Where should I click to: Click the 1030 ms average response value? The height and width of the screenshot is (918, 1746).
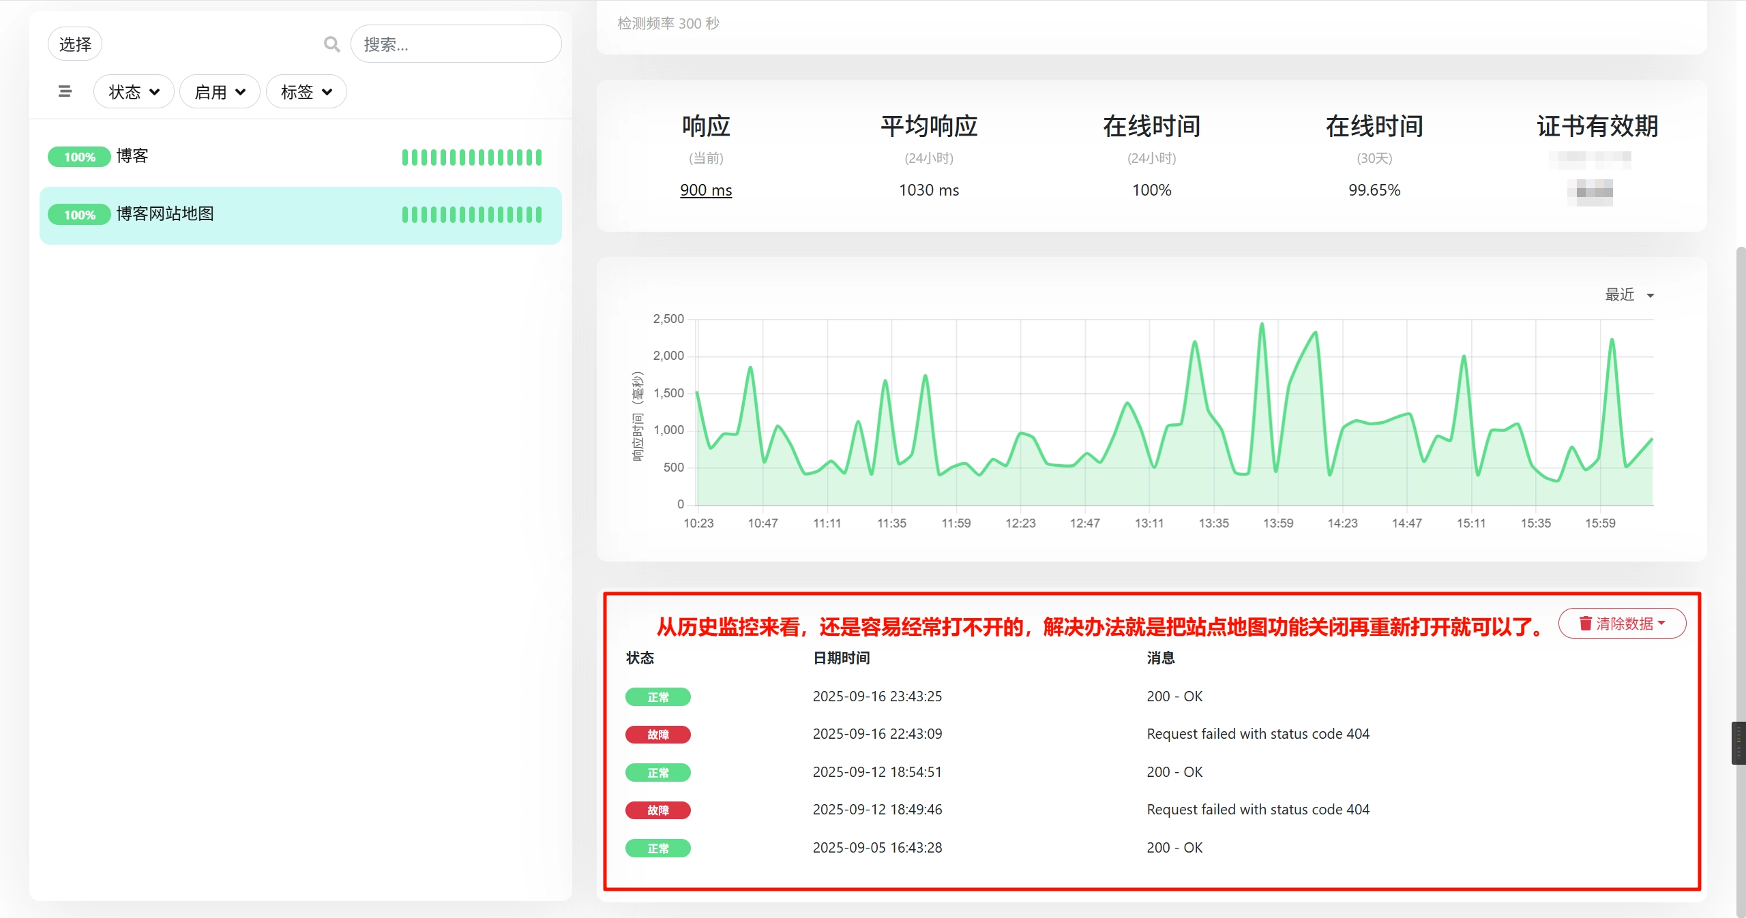pyautogui.click(x=929, y=190)
